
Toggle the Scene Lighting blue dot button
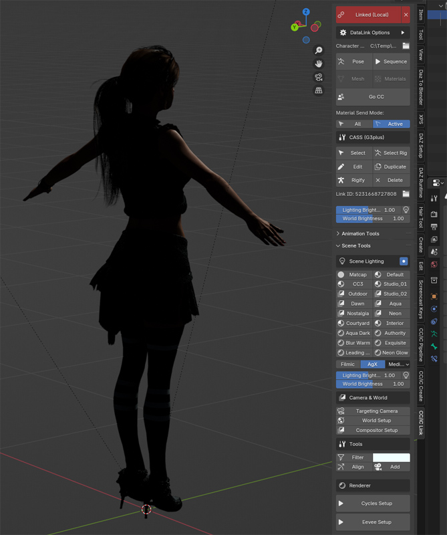tap(404, 261)
